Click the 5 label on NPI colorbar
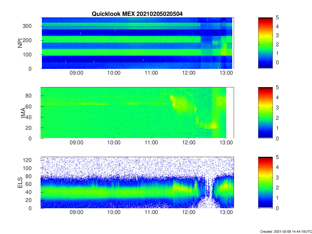 coord(277,18)
